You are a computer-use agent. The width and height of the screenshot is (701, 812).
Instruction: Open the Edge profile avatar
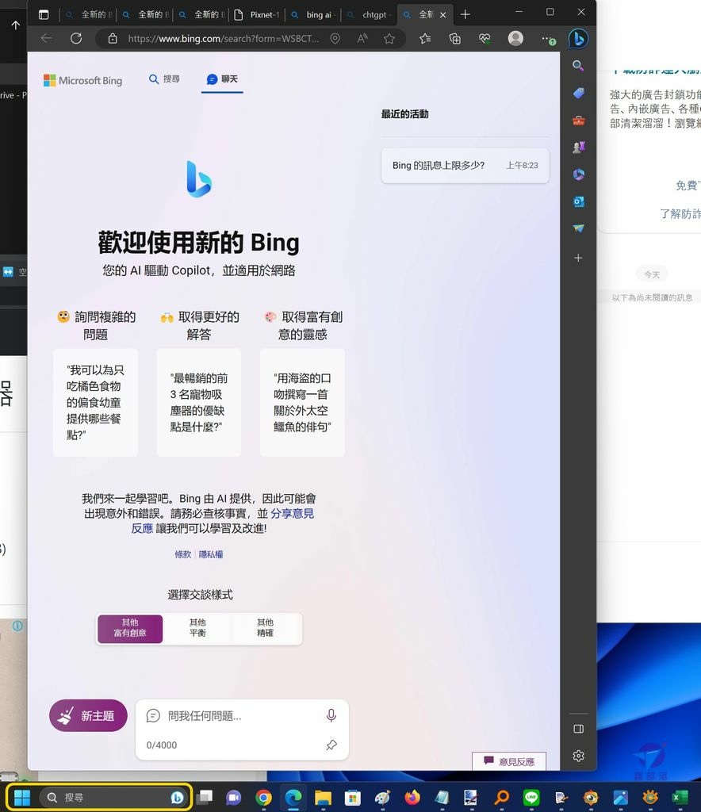tap(515, 38)
